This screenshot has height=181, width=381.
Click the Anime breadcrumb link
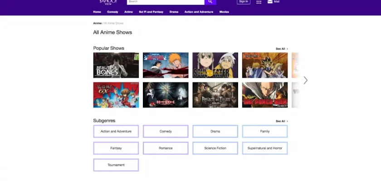pos(97,23)
